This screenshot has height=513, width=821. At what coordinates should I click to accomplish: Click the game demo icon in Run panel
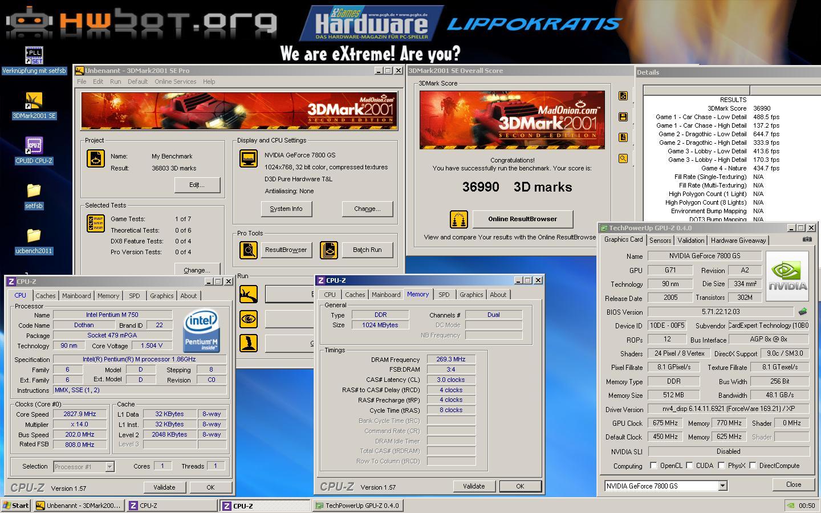point(249,343)
